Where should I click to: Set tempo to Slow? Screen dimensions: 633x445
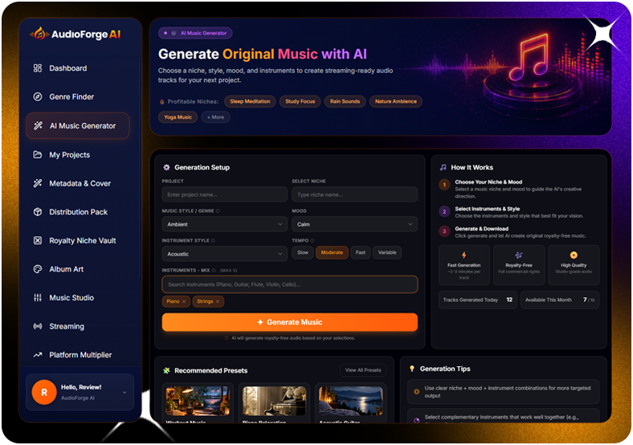pos(303,253)
